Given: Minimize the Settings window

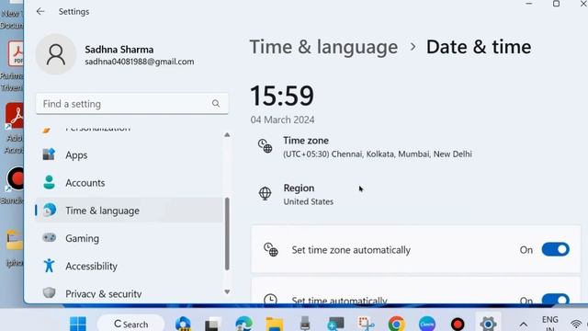Looking at the screenshot, I should coord(529,4).
